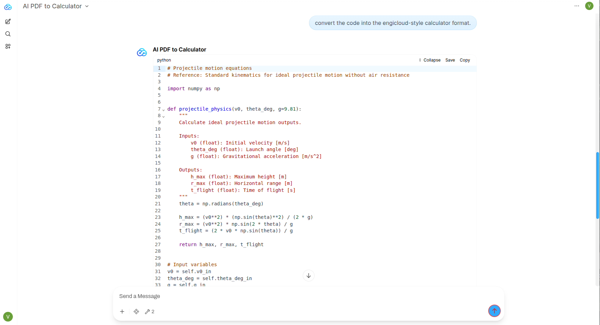
Task: Open the user profile avatar at bottom left
Action: (x=8, y=317)
